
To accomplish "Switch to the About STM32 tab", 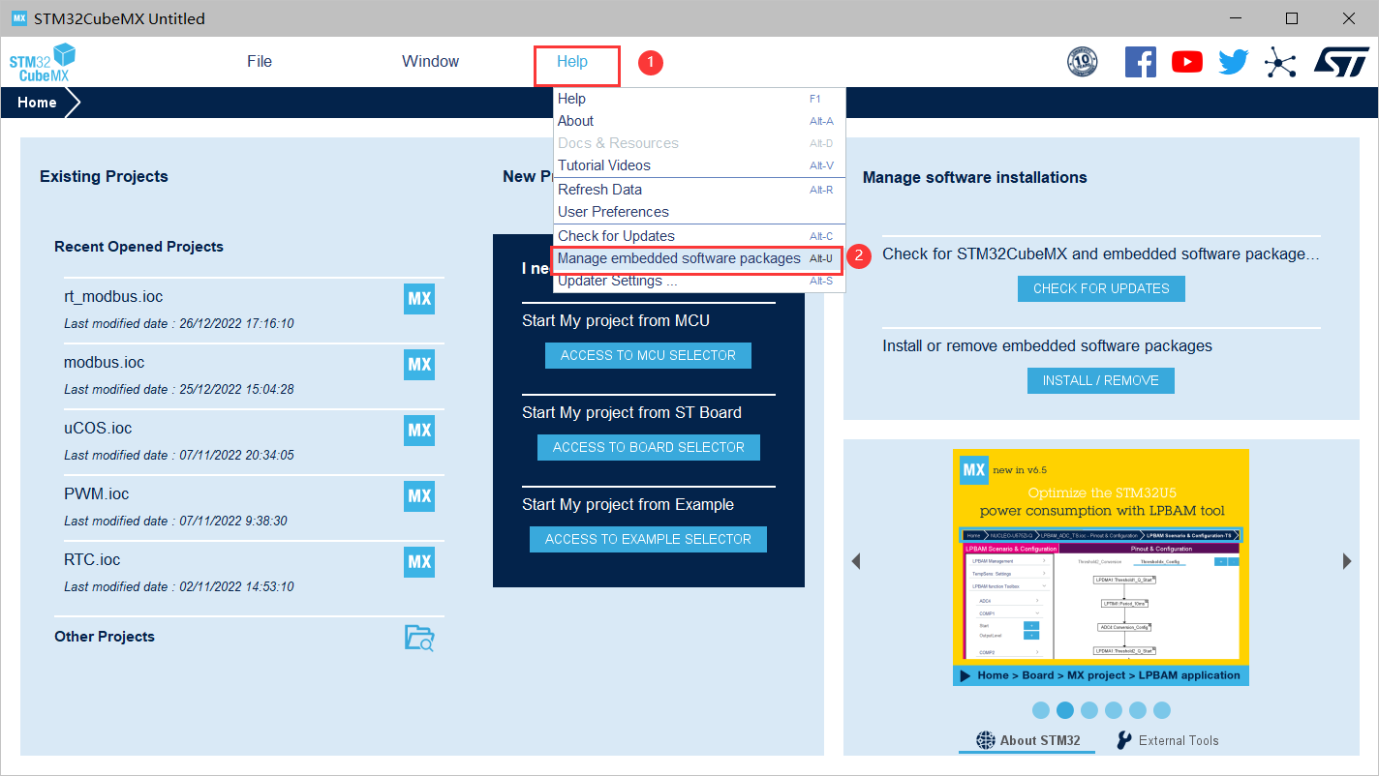I will (1028, 740).
